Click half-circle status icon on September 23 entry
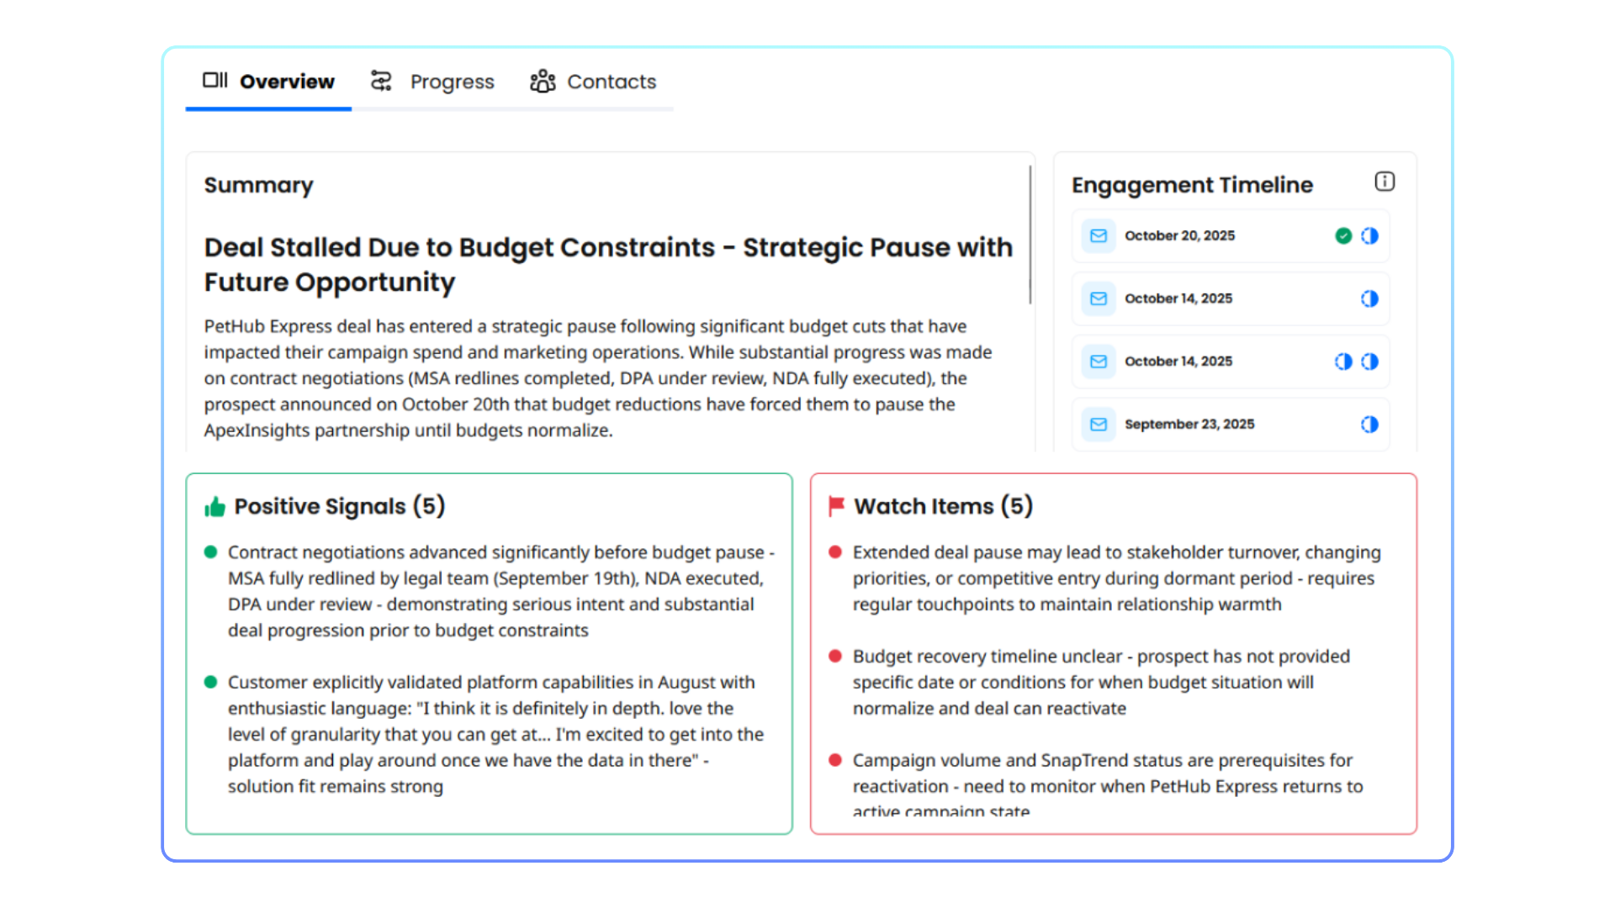Viewport: 1615px width, 908px height. pos(1370,425)
